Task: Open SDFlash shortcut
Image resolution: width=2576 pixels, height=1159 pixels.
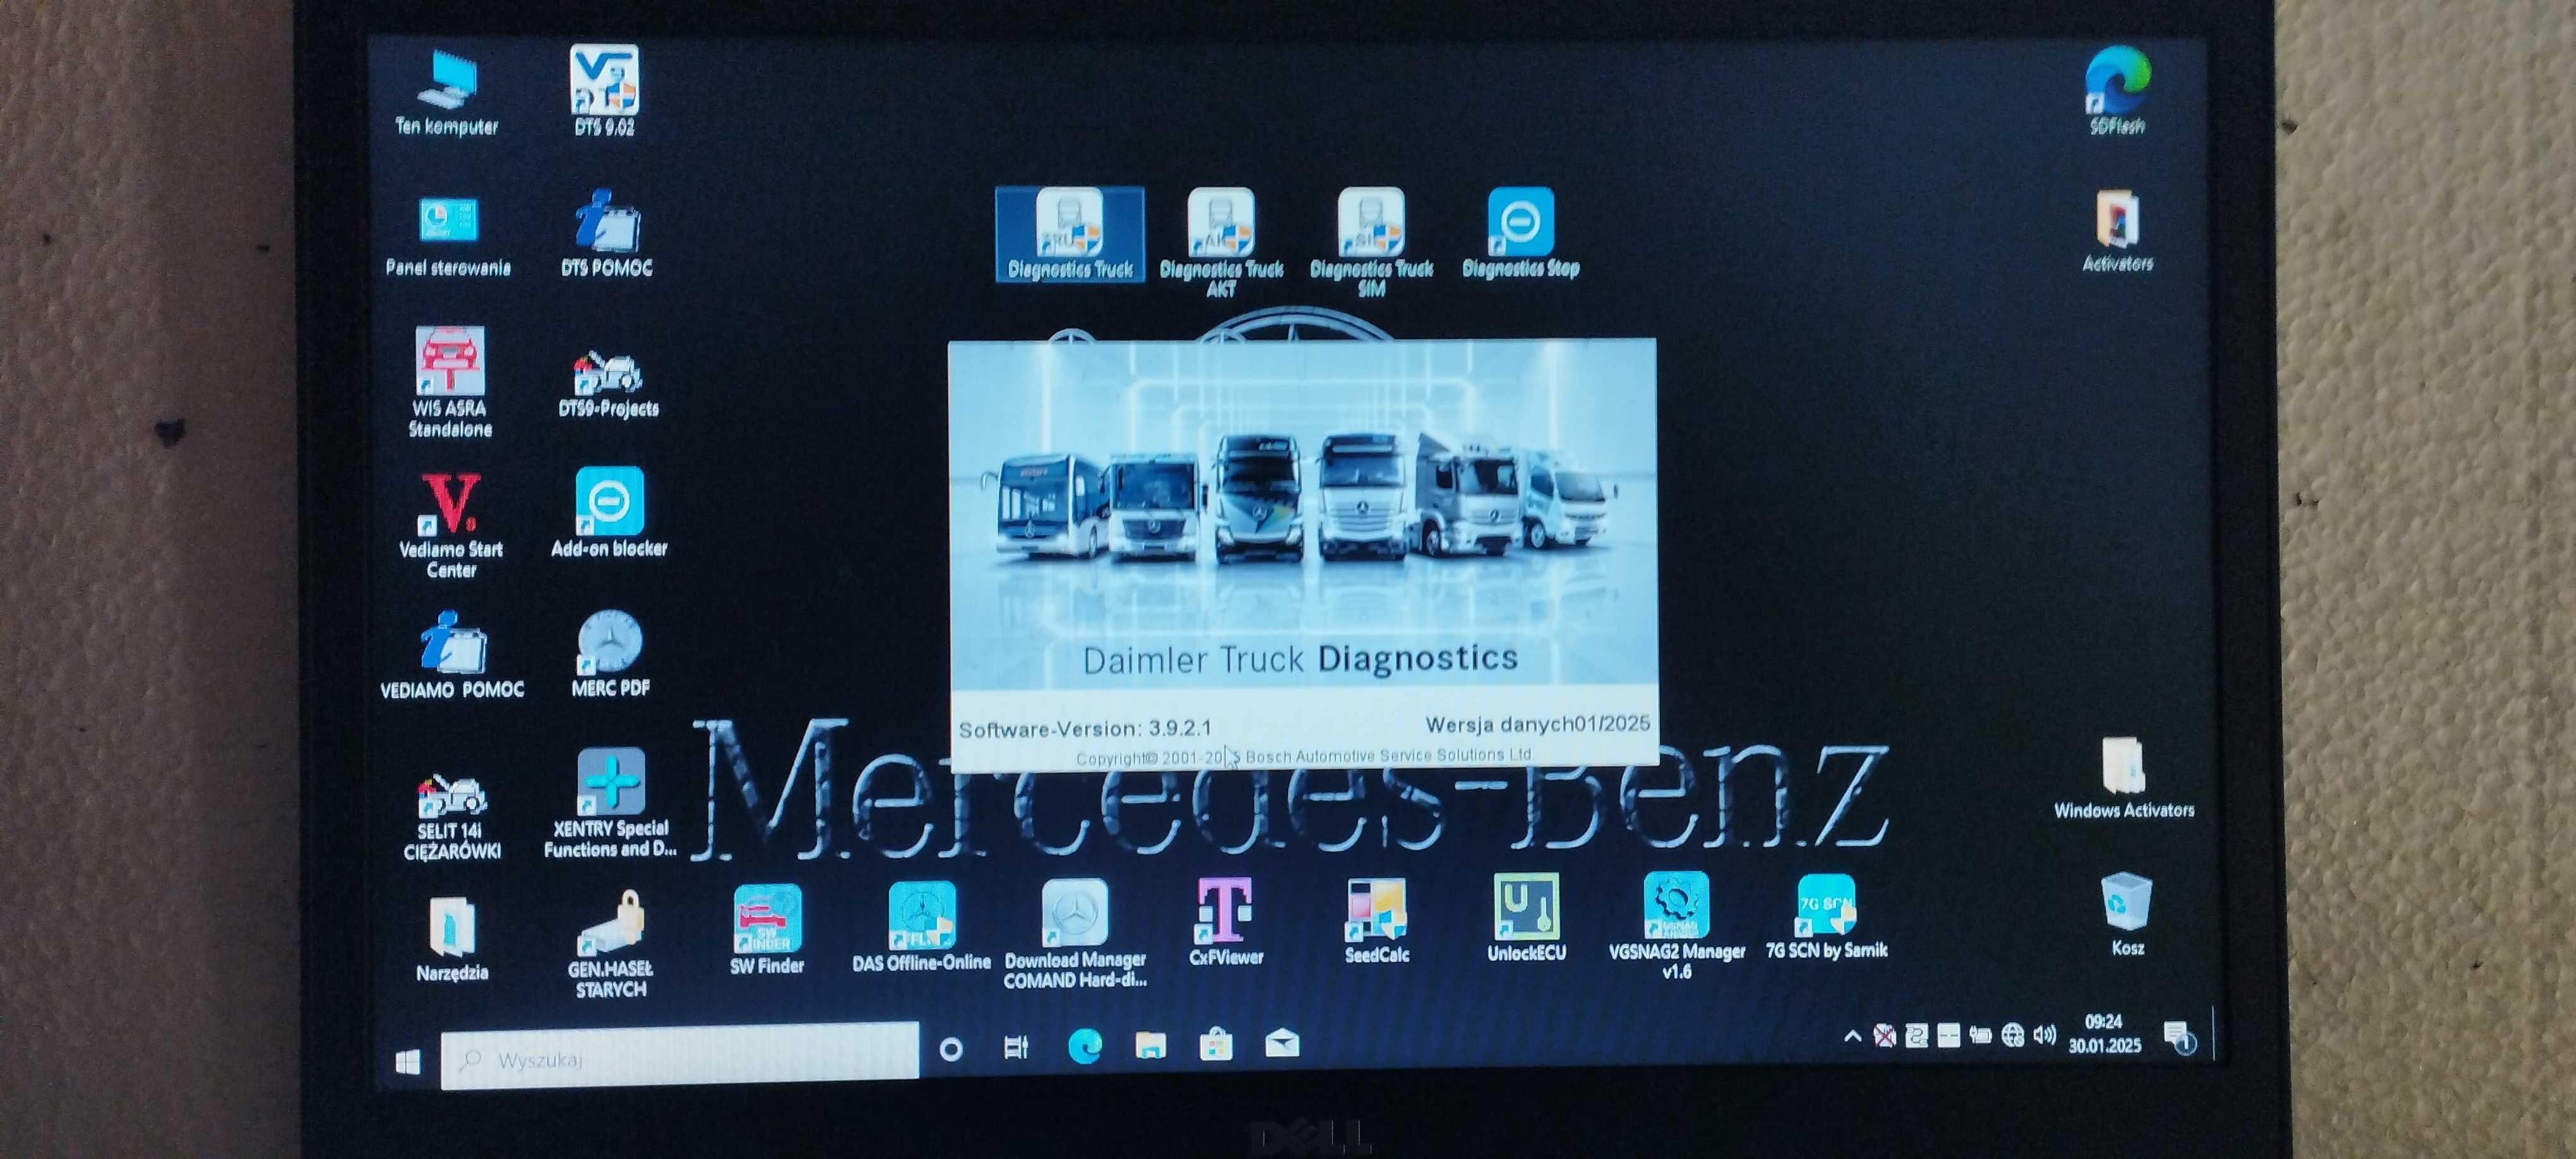Action: [2117, 91]
